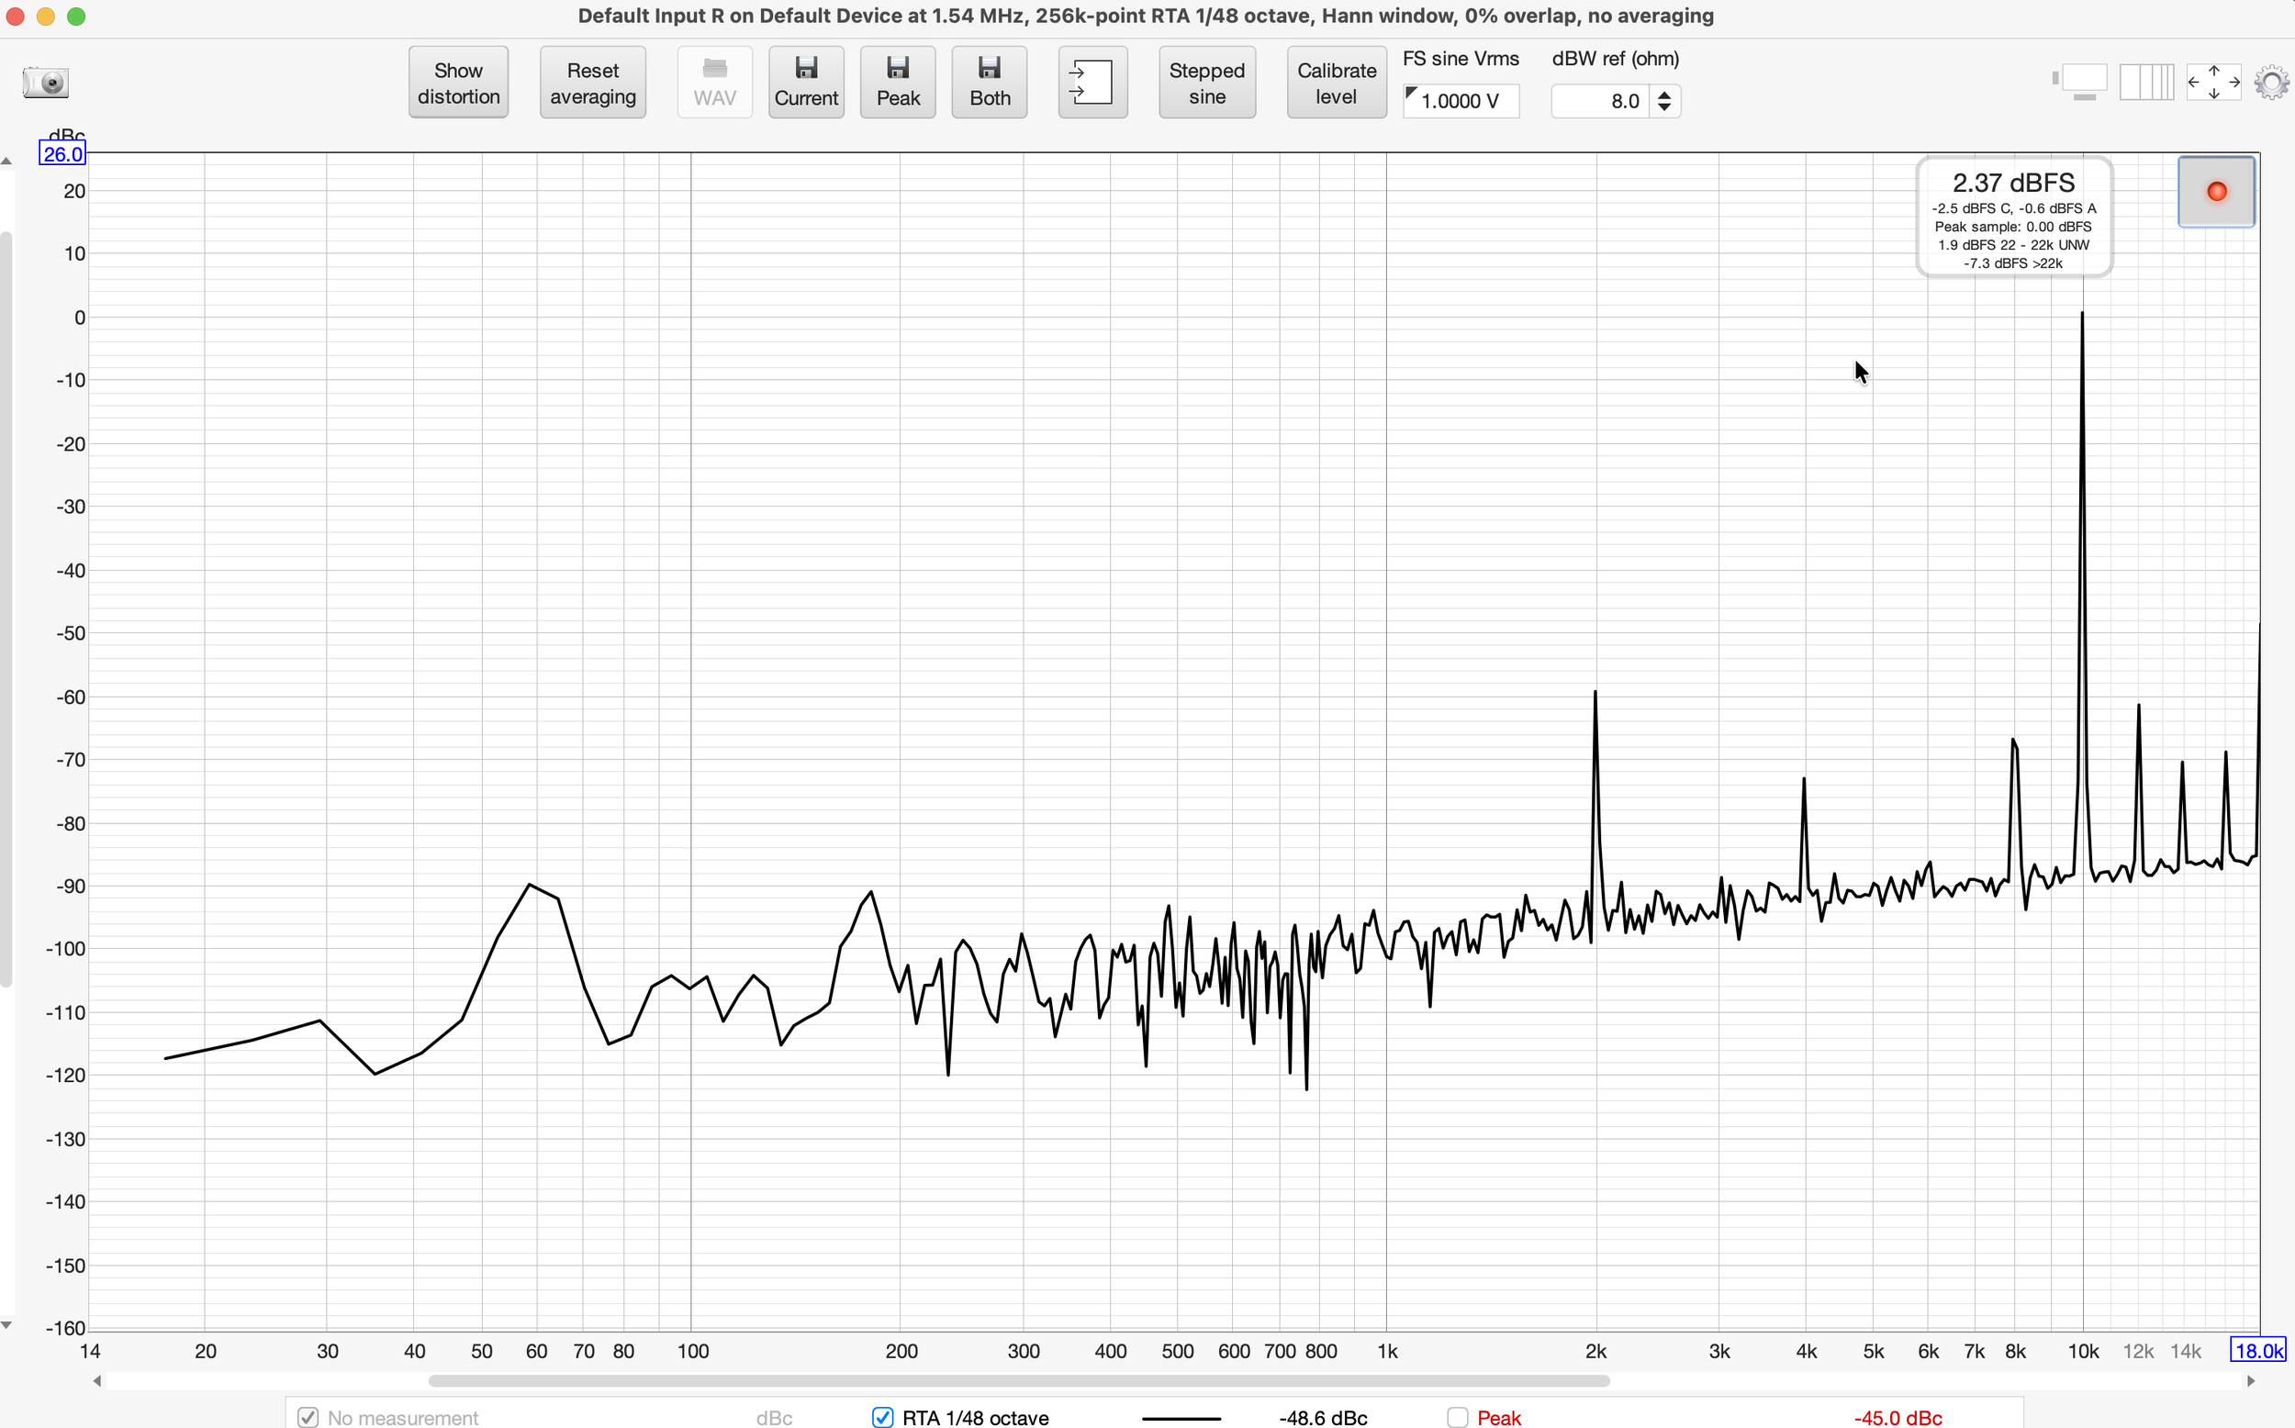Image resolution: width=2295 pixels, height=1428 pixels.
Task: Toggle the No measurement checkbox
Action: tap(308, 1417)
